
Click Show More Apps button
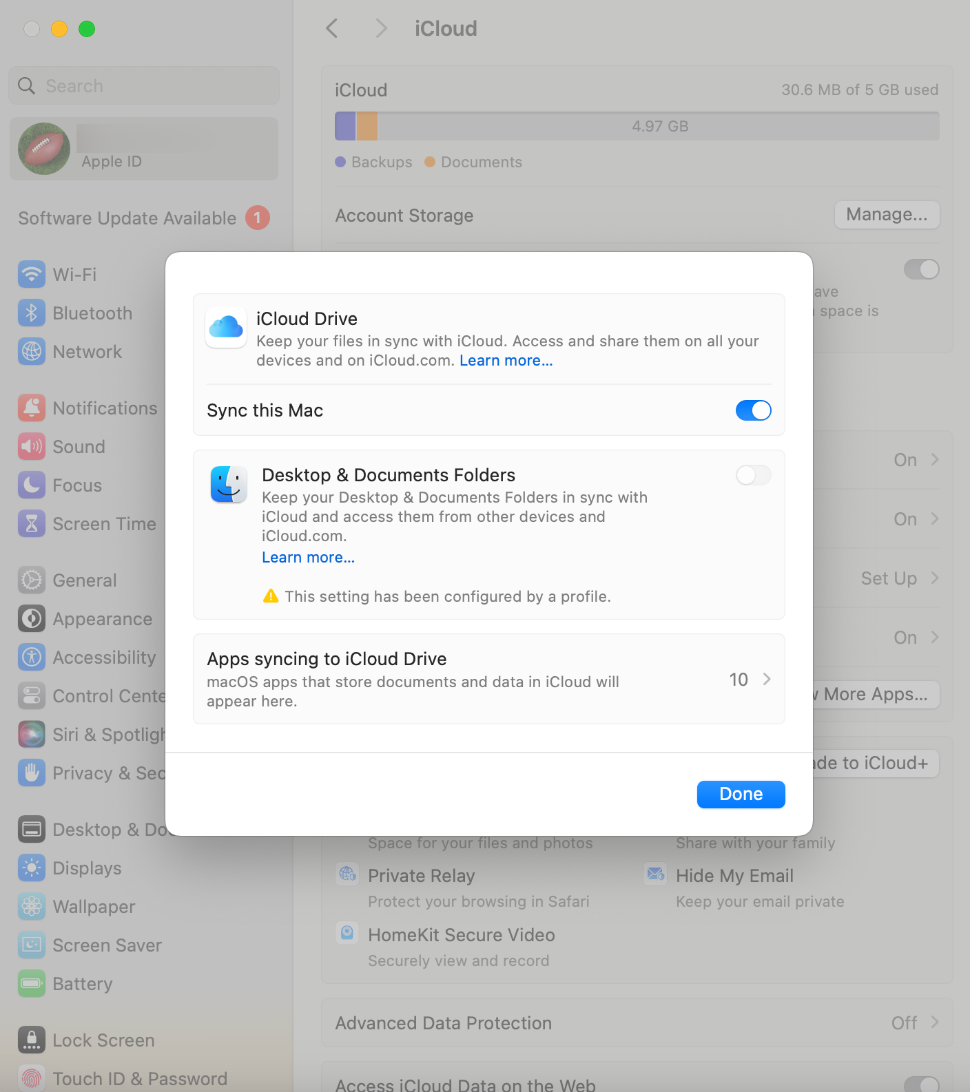pyautogui.click(x=876, y=694)
